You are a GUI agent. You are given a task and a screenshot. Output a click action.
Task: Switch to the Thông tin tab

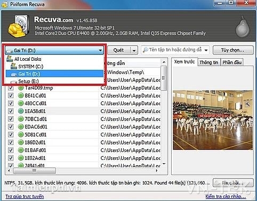[x=209, y=62]
